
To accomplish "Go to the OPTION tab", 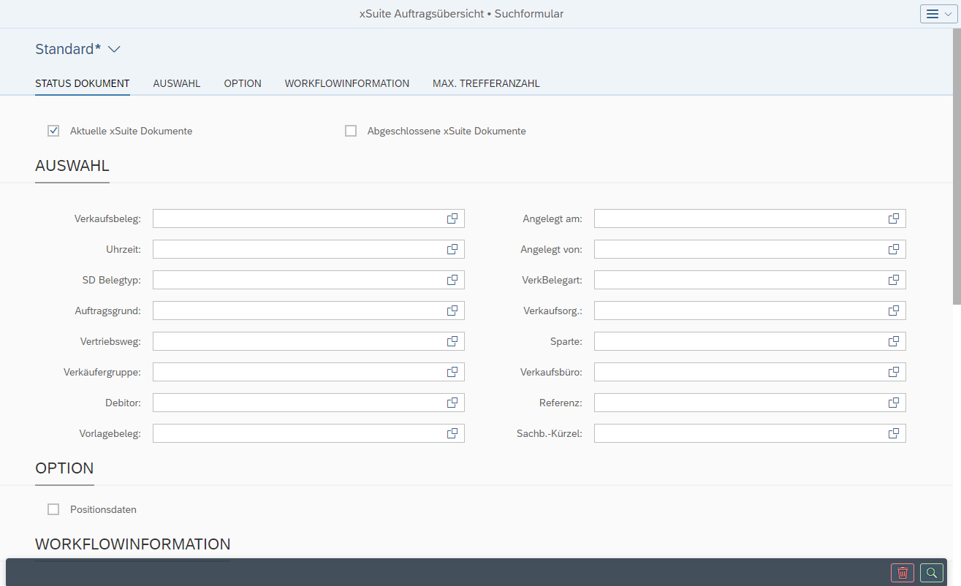I will 242,83.
